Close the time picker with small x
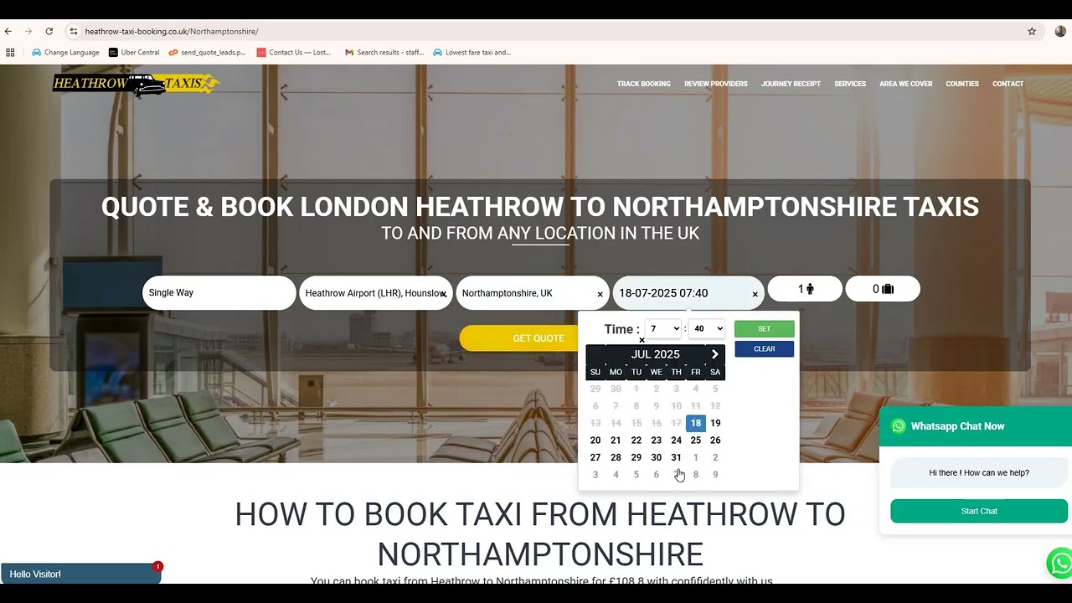This screenshot has width=1072, height=603. (642, 340)
